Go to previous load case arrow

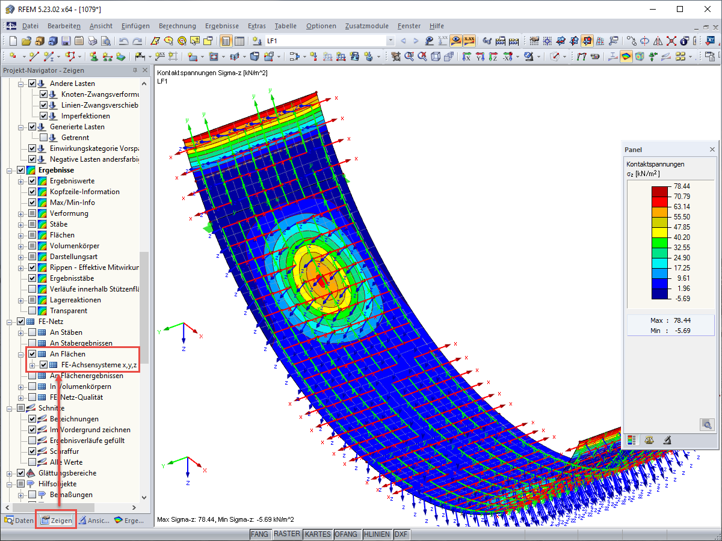403,41
